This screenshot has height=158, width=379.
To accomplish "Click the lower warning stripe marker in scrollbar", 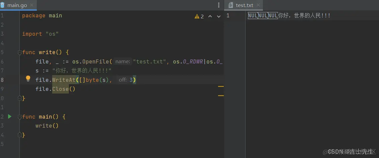I will pyautogui.click(x=221, y=96).
